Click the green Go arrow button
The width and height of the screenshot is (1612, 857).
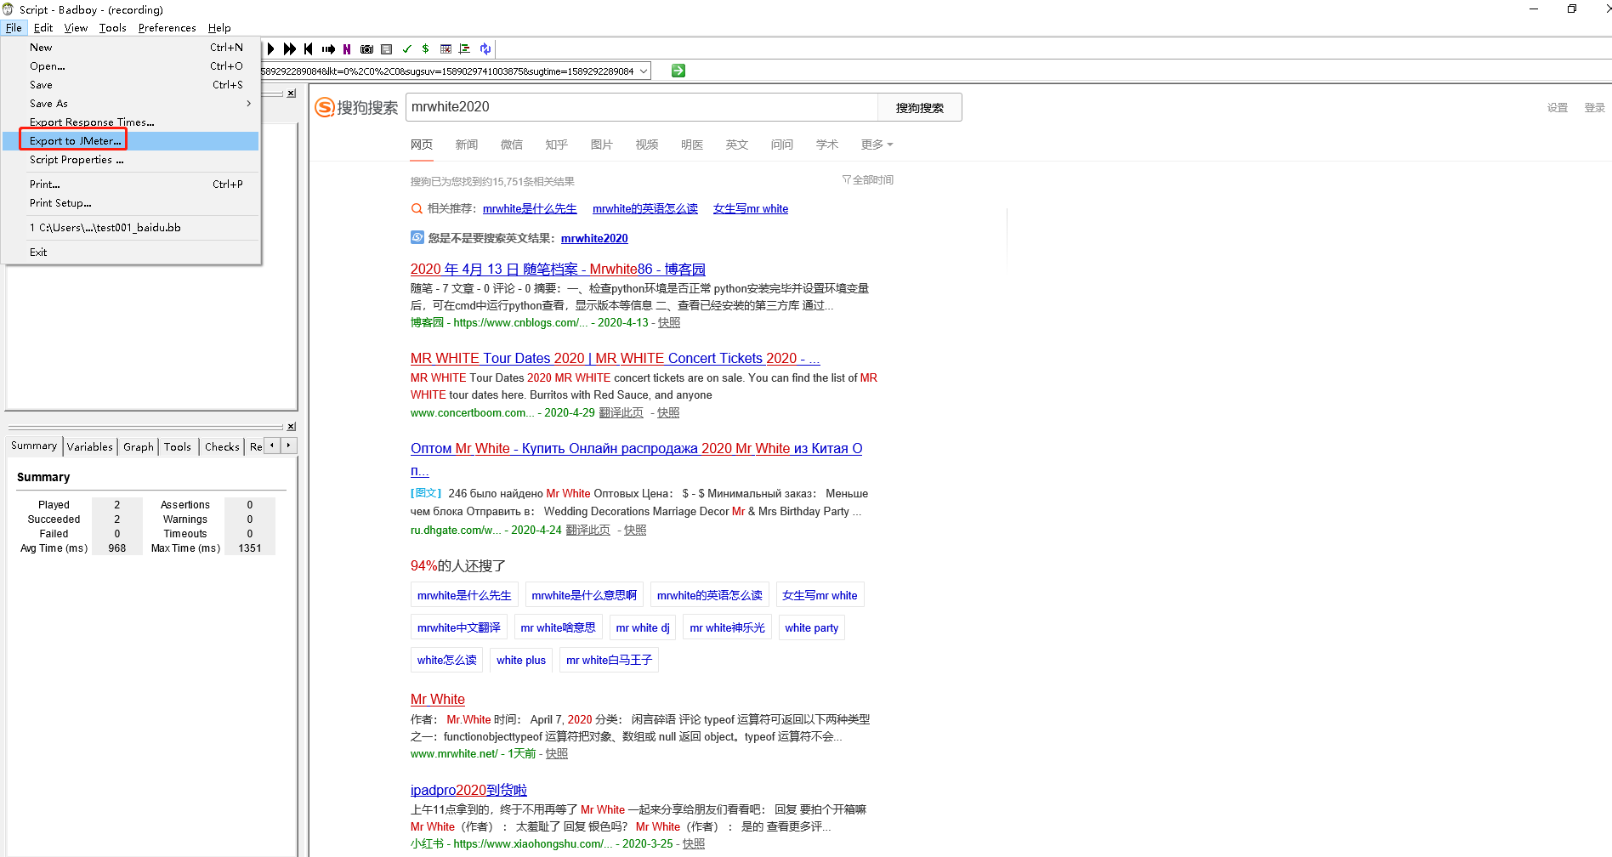[678, 71]
